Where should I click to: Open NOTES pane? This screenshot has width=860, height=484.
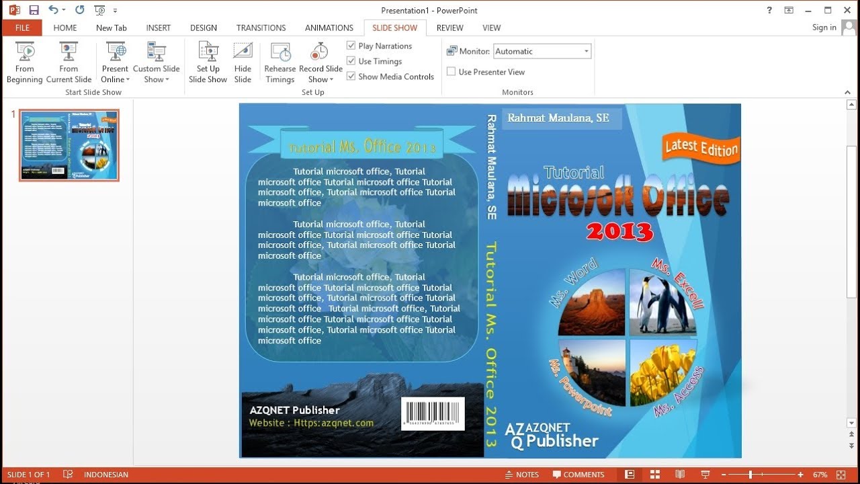[x=521, y=475]
